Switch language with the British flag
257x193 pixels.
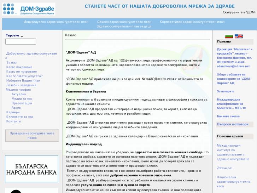239,36
